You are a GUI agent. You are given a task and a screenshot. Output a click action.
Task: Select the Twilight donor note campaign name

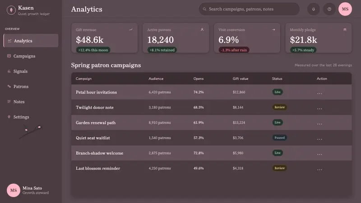coord(95,107)
